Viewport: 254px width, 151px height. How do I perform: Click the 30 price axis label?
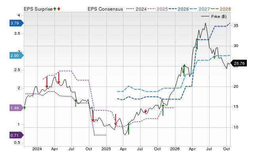pyautogui.click(x=236, y=46)
